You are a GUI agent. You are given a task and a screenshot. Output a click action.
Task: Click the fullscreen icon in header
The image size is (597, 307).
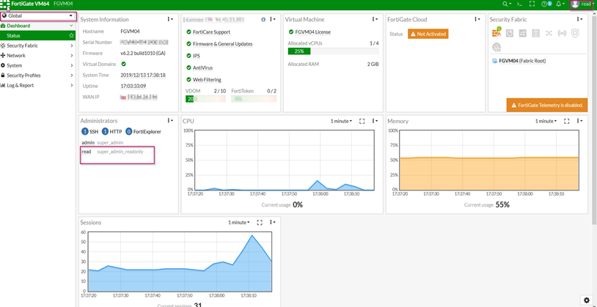(x=532, y=4)
